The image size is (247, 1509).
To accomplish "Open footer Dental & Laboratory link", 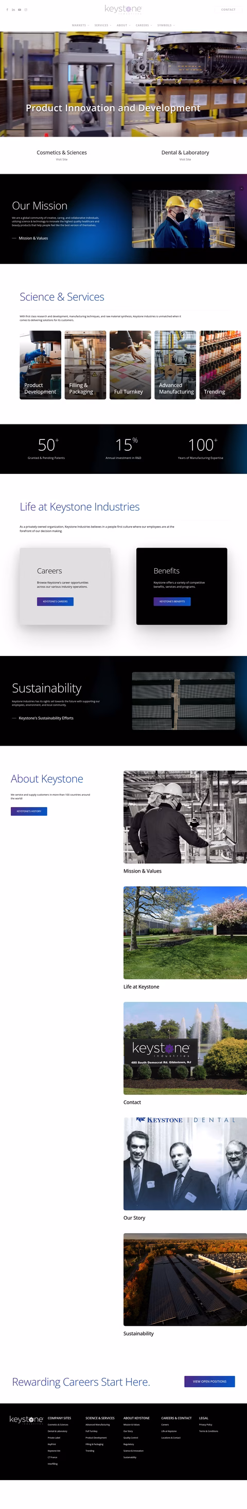I will (57, 1431).
